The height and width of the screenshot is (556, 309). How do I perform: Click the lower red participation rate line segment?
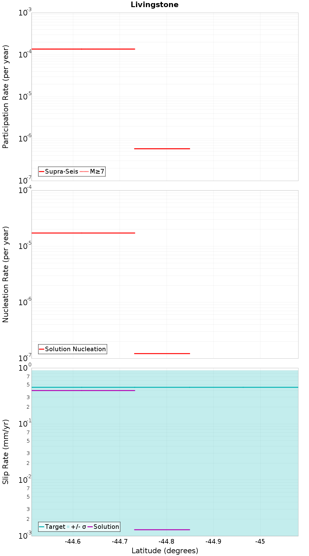[x=162, y=149]
